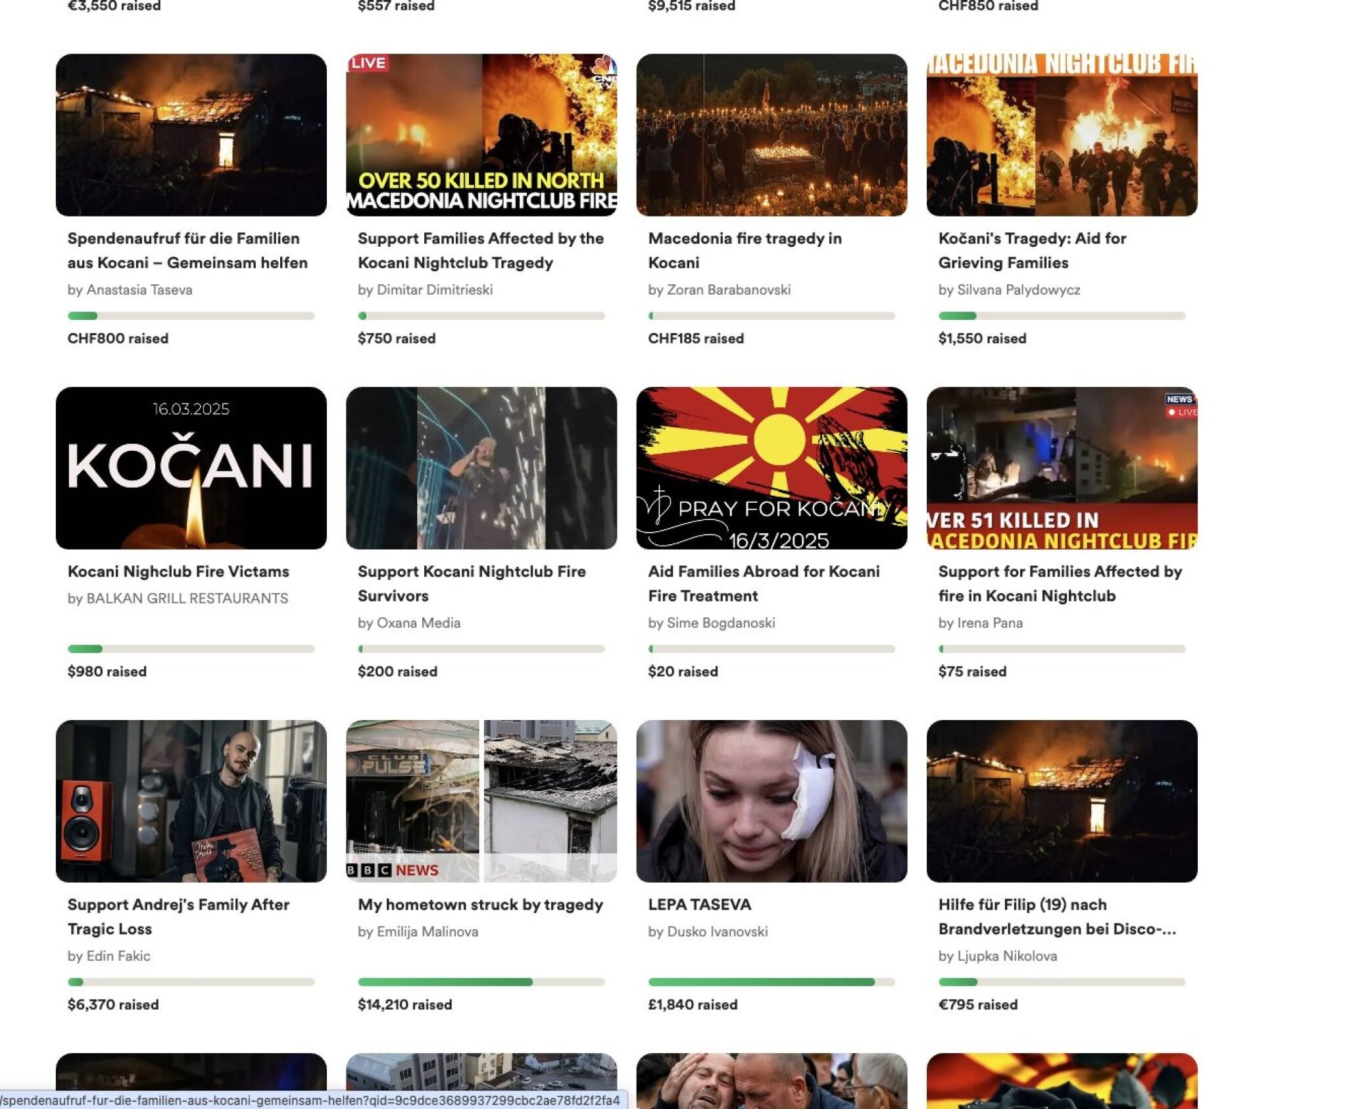Viewport: 1347px width, 1109px height.
Task: Select organizer "Emilija Malinova"
Action: coord(425,932)
